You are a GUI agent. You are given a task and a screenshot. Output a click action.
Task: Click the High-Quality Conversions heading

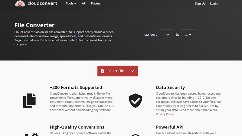click(77, 127)
